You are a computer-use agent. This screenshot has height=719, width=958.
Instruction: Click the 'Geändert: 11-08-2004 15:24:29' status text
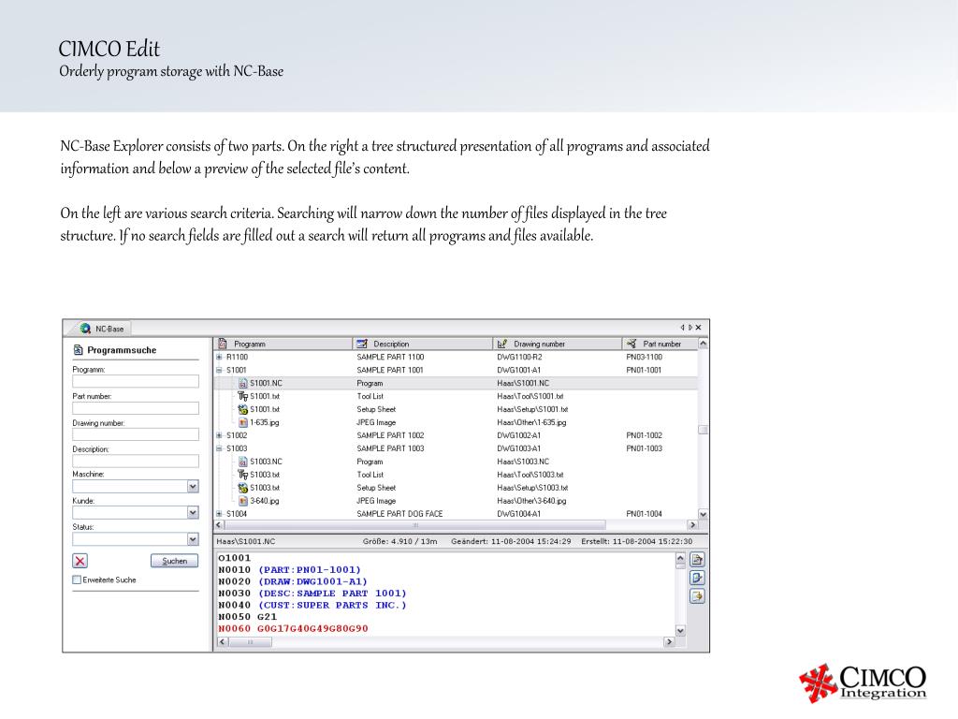pyautogui.click(x=512, y=541)
